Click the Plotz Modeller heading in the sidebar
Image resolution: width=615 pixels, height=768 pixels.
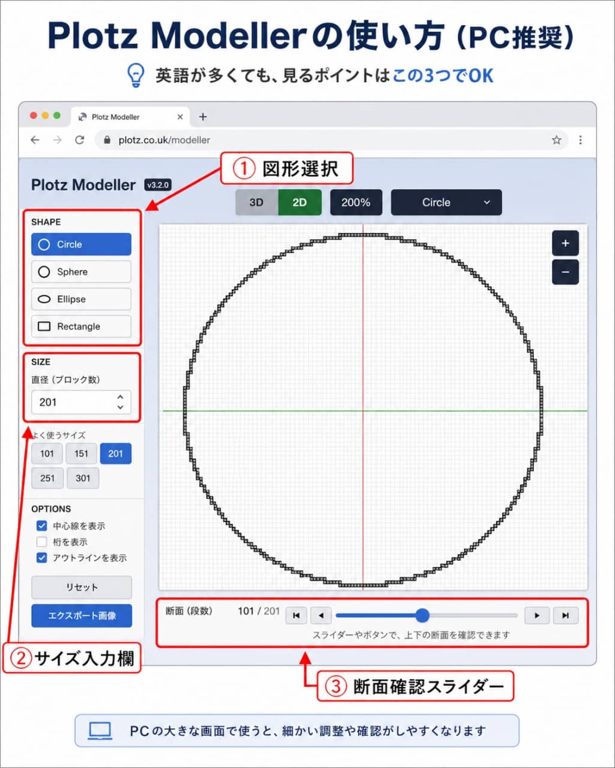[83, 185]
